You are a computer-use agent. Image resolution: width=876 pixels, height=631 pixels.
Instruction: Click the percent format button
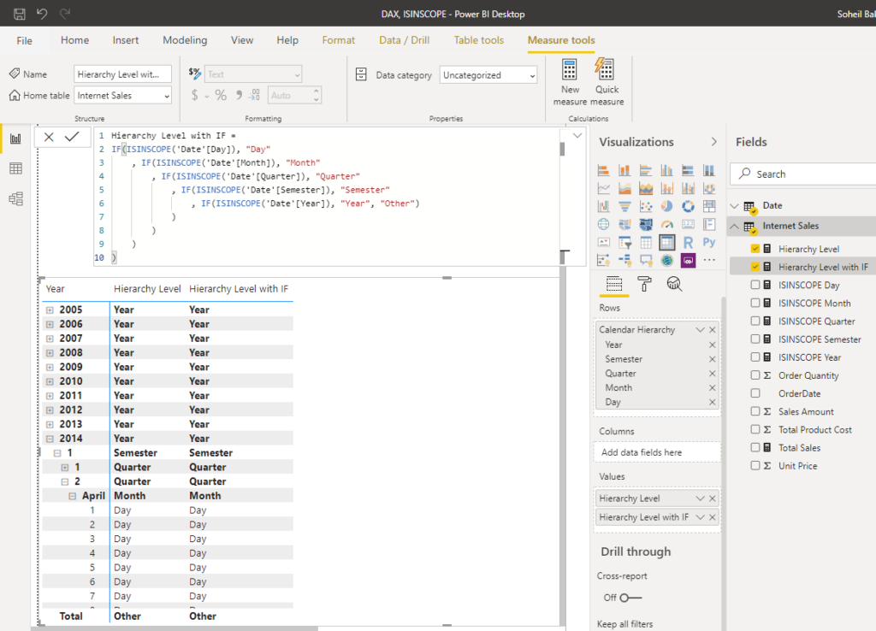(x=221, y=96)
